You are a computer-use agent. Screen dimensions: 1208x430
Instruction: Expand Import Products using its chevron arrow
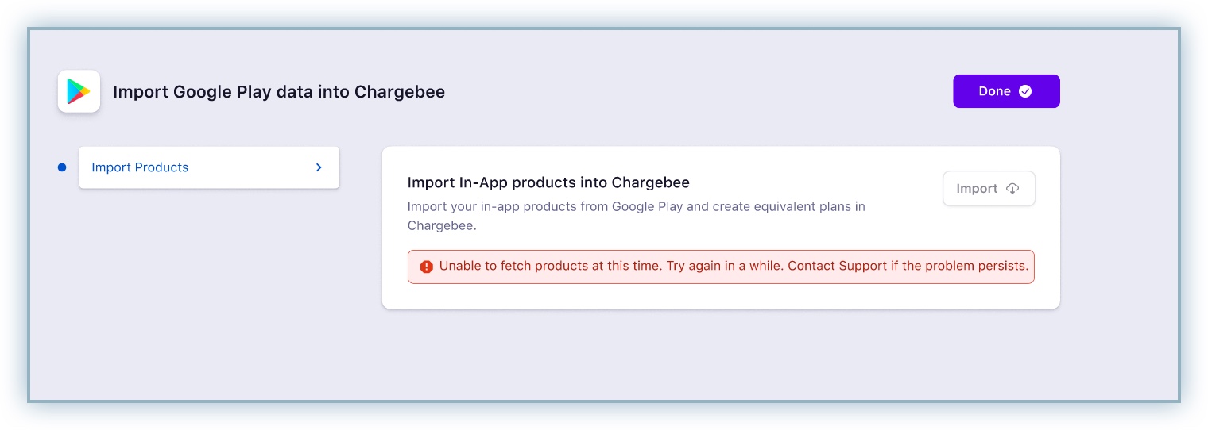click(319, 167)
